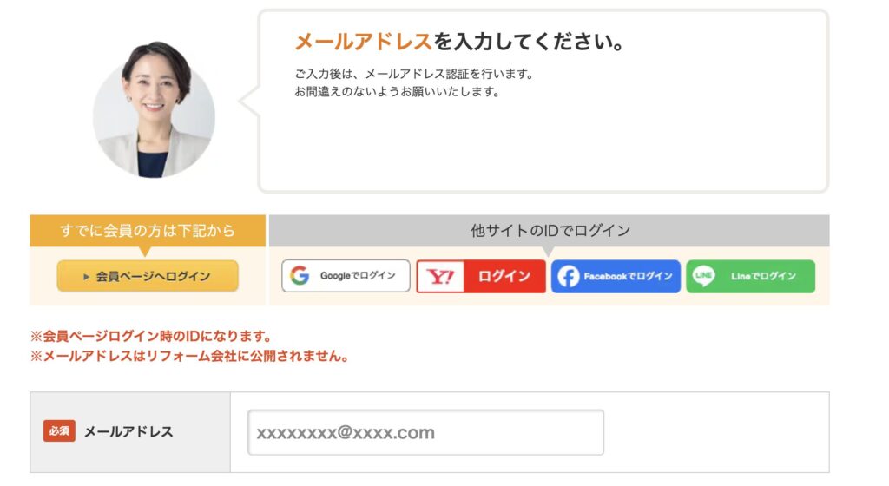Select the すでに会員の方は下記から header

click(148, 231)
